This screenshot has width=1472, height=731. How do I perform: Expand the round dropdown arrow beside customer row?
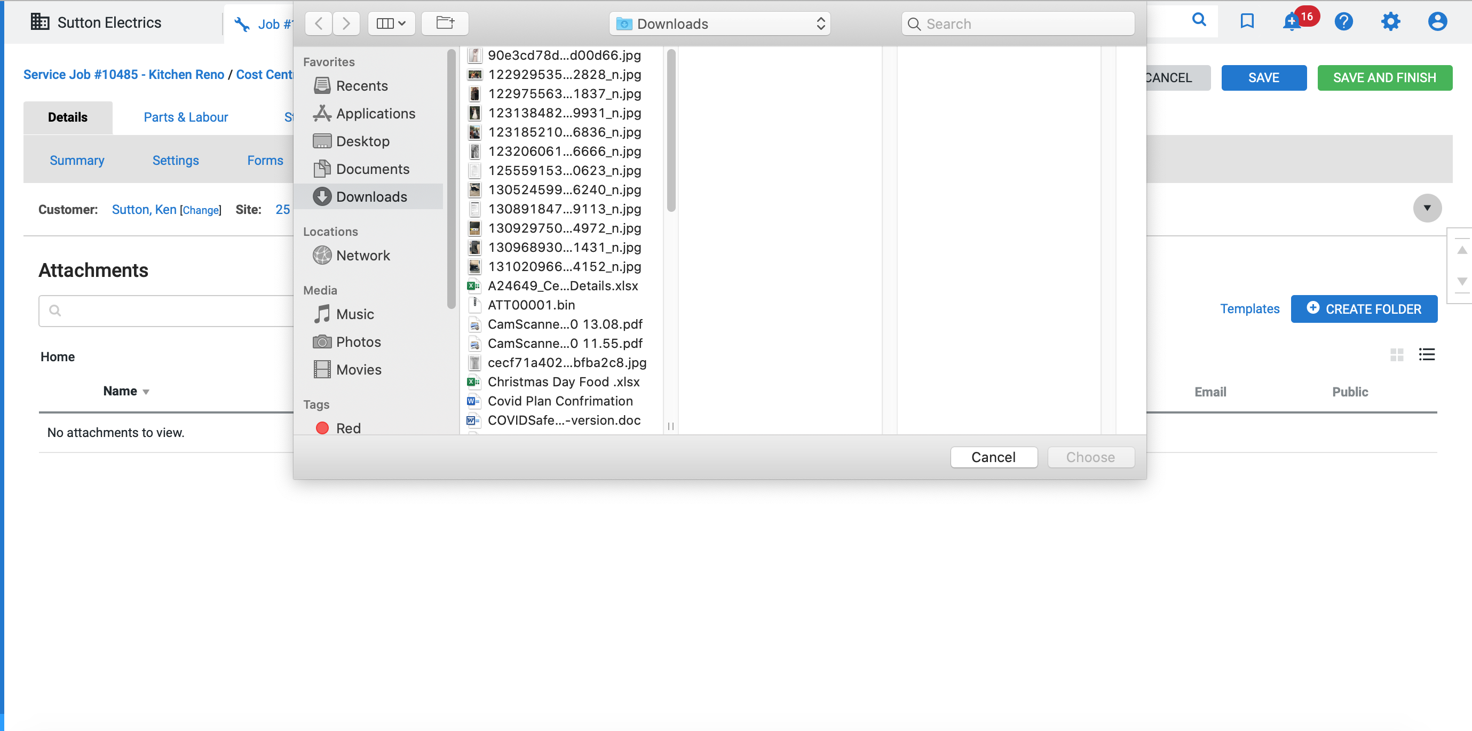pos(1427,208)
